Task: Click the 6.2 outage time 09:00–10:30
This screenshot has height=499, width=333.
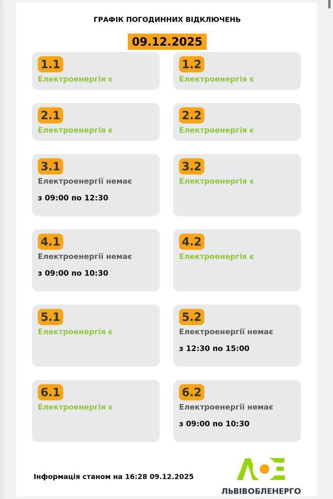Action: (214, 424)
